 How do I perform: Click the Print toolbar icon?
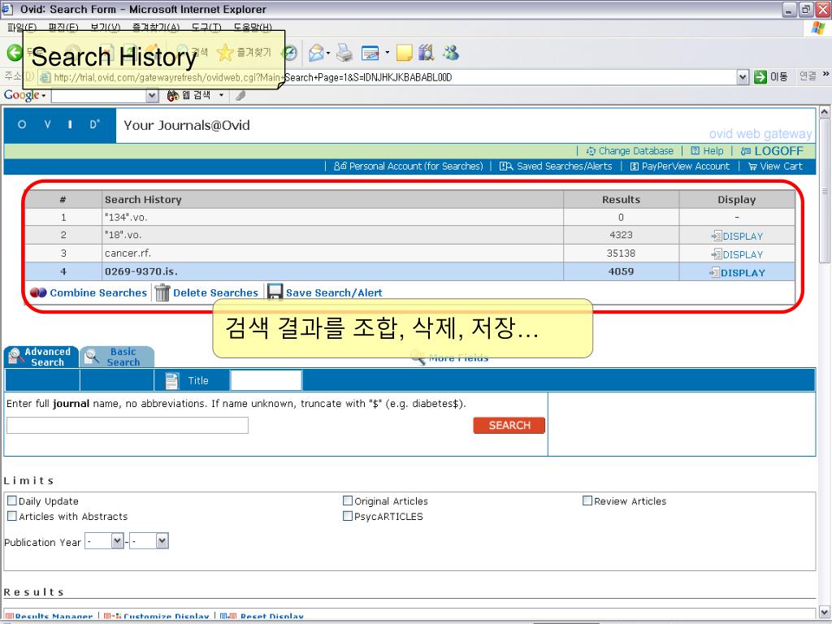tap(344, 53)
